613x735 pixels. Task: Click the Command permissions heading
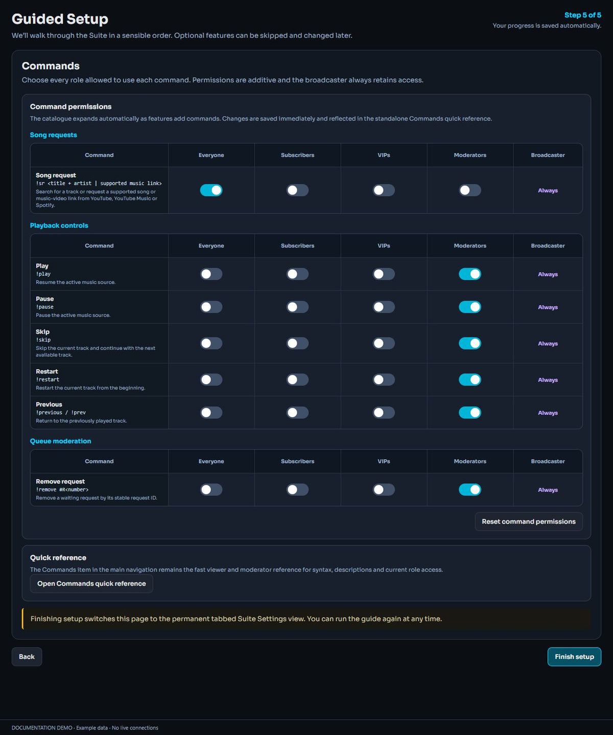click(70, 107)
